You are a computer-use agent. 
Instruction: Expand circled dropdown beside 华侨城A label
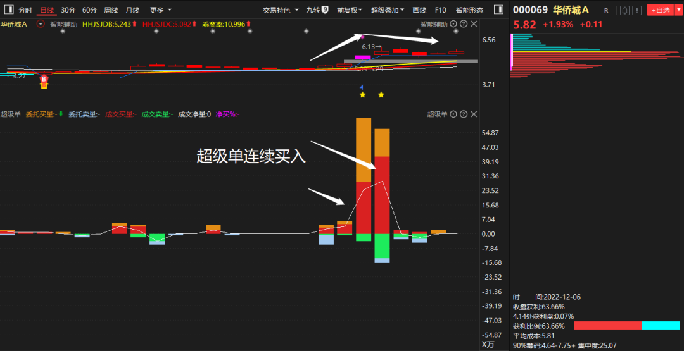(41, 25)
